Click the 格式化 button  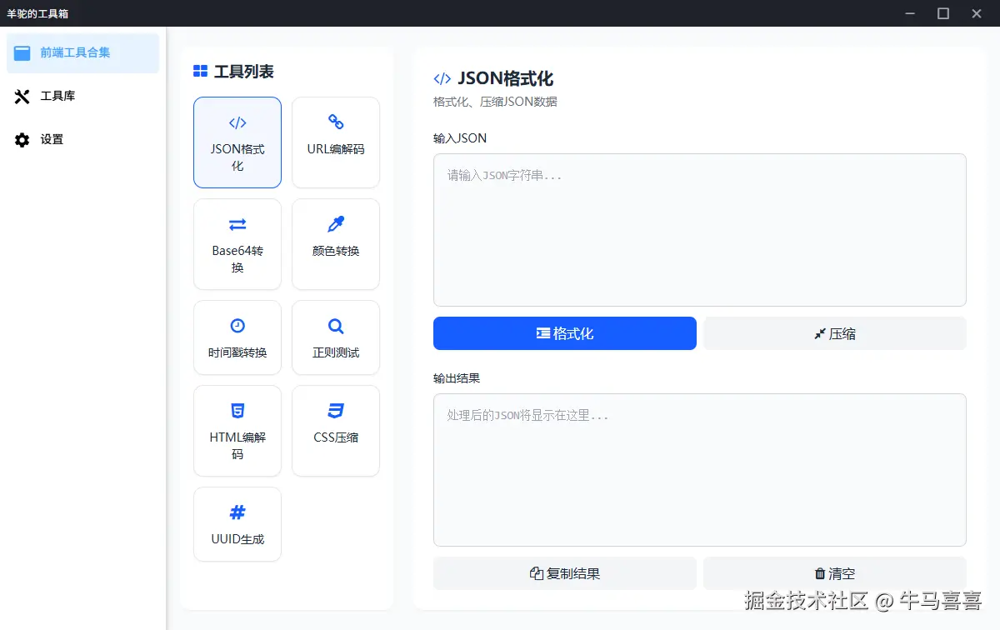[564, 333]
